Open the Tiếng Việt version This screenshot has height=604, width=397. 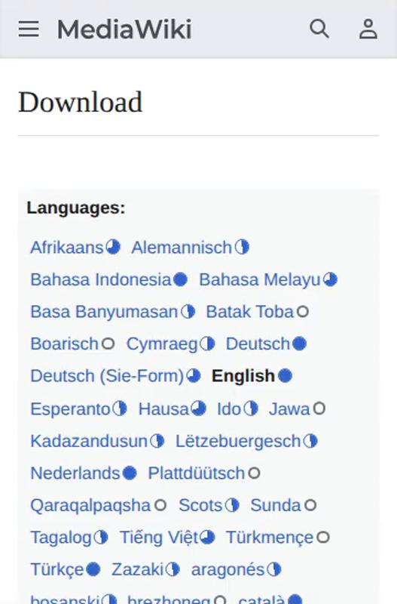coord(159,537)
